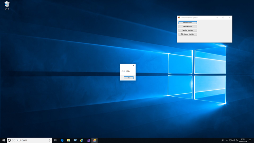254x143 pixels.
Task: Open Microsoft Edge from the taskbar
Action: [x=62, y=140]
